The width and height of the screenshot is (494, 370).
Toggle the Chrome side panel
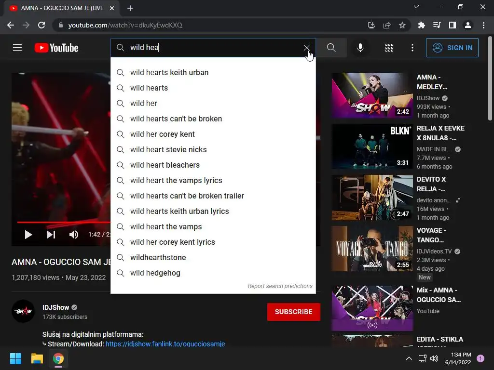453,25
